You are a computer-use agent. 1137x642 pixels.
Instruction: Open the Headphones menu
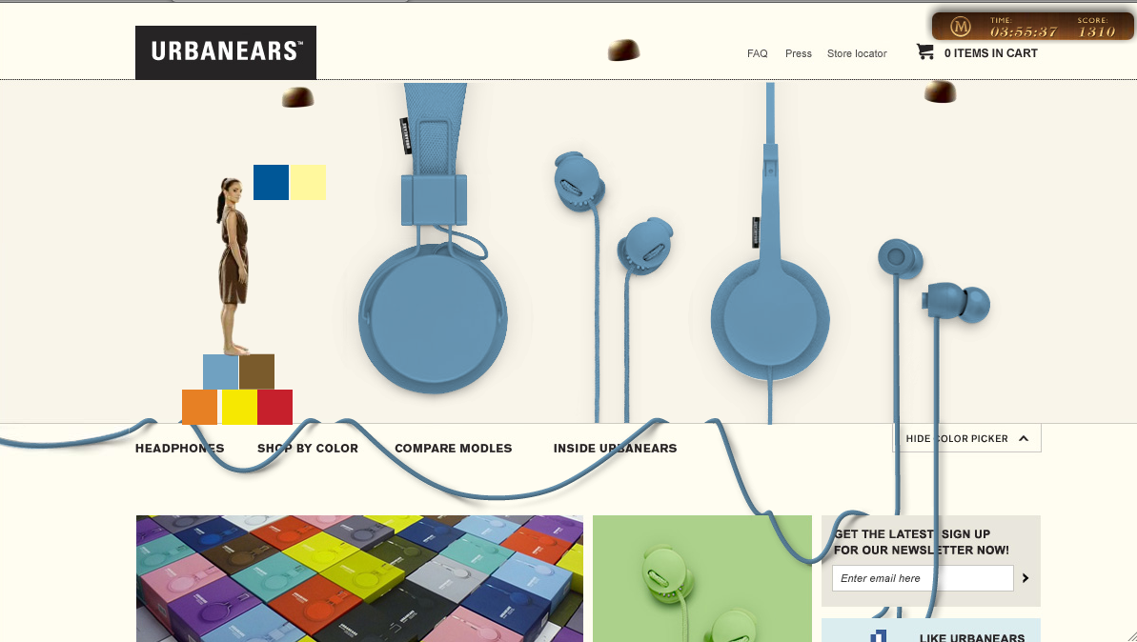click(x=180, y=449)
